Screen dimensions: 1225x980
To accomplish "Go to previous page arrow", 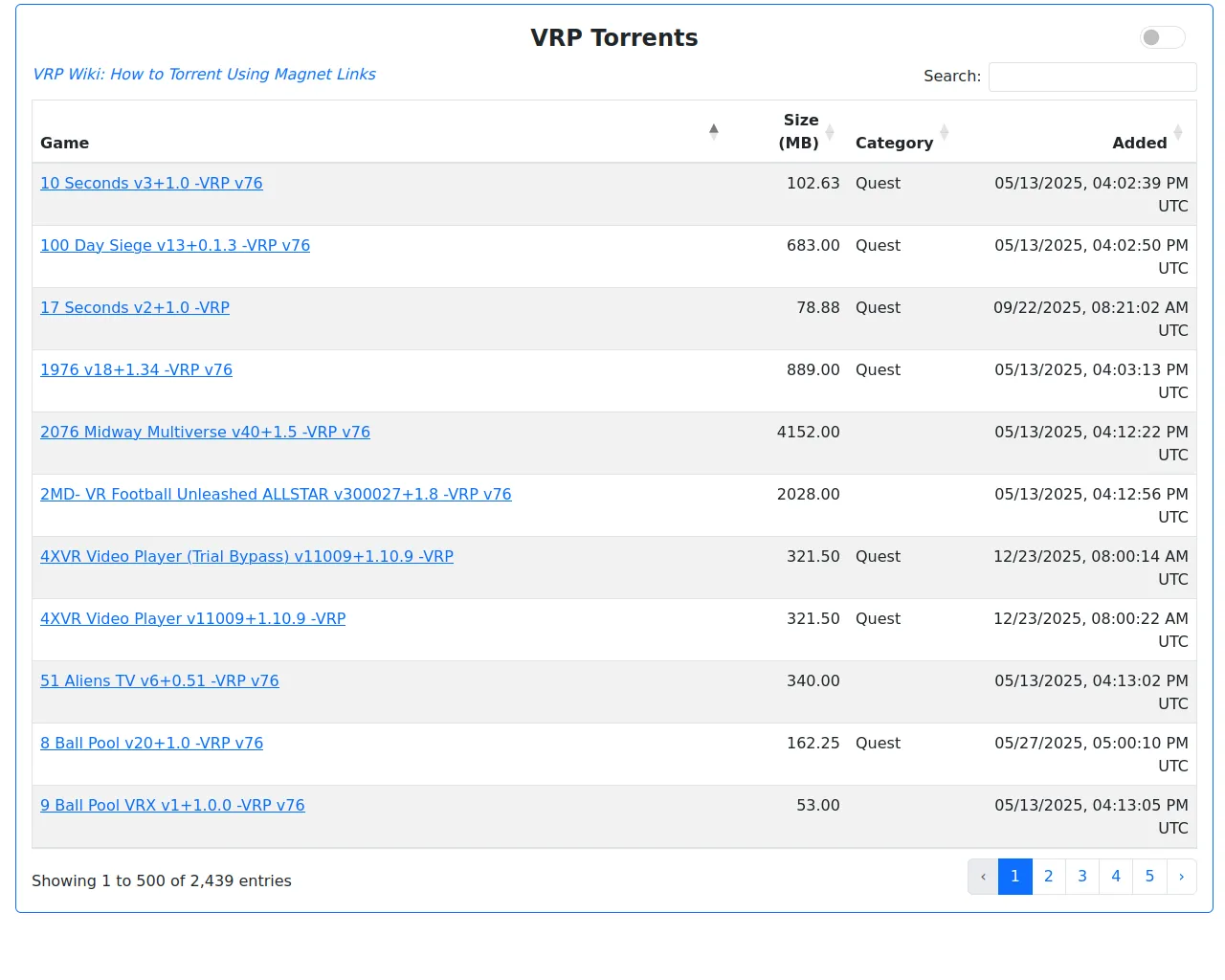I will 983,877.
